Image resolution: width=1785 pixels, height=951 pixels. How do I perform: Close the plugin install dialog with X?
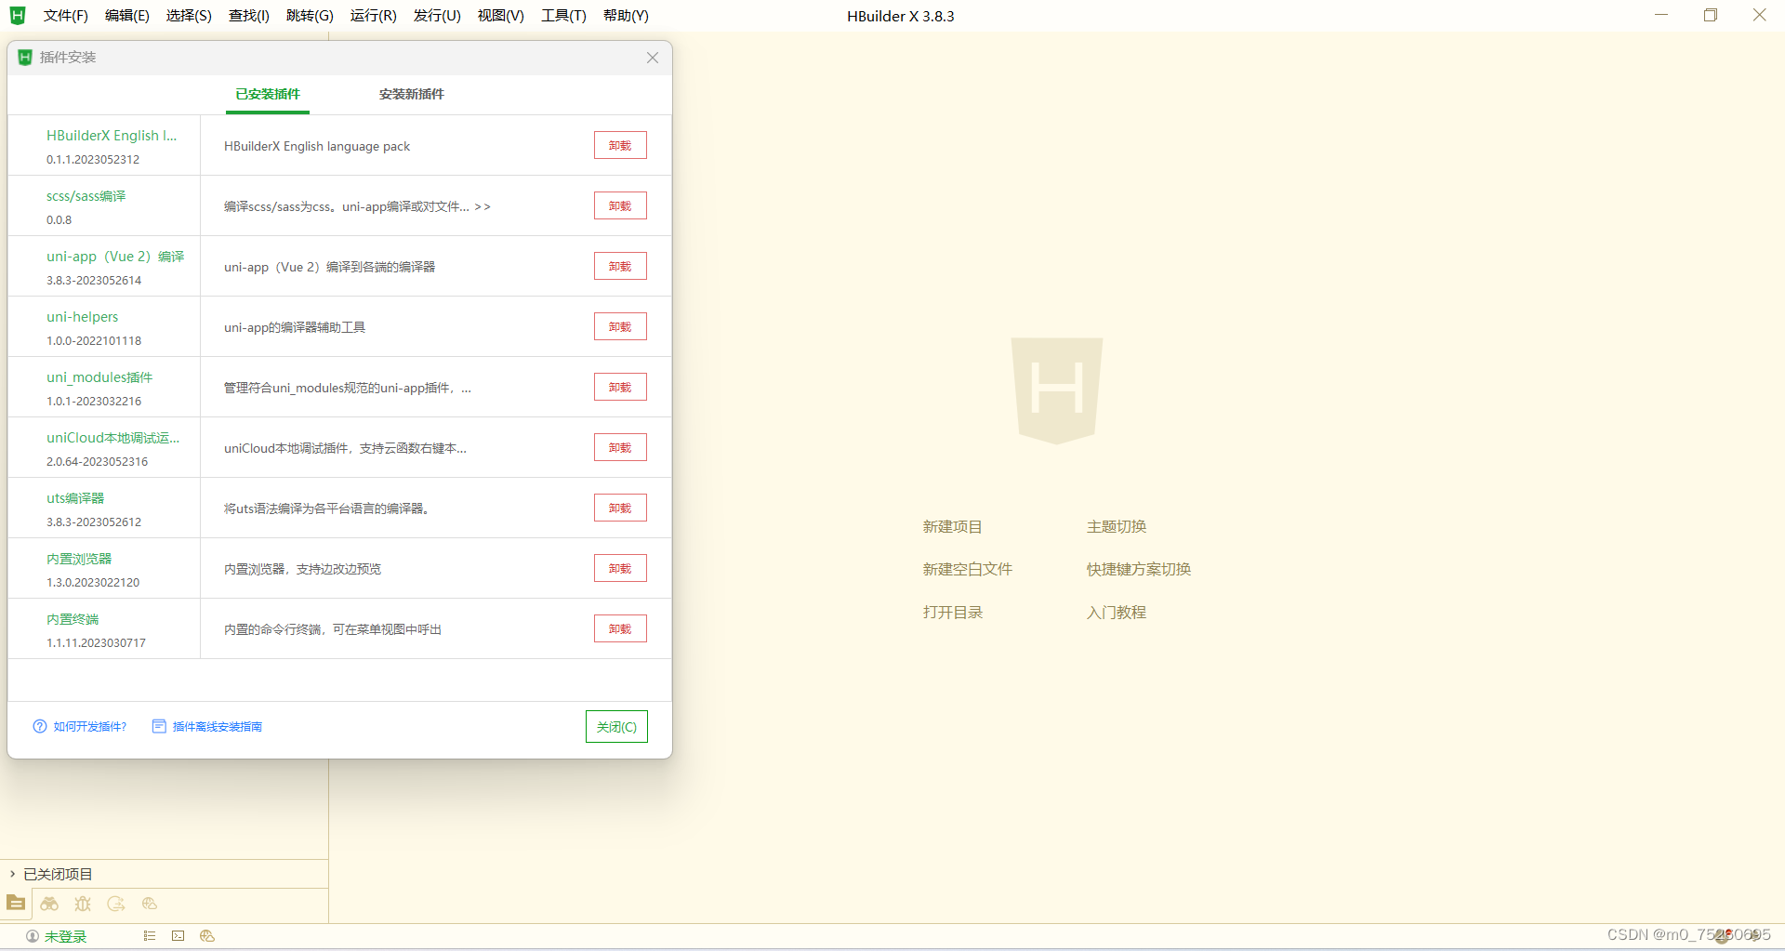point(653,58)
